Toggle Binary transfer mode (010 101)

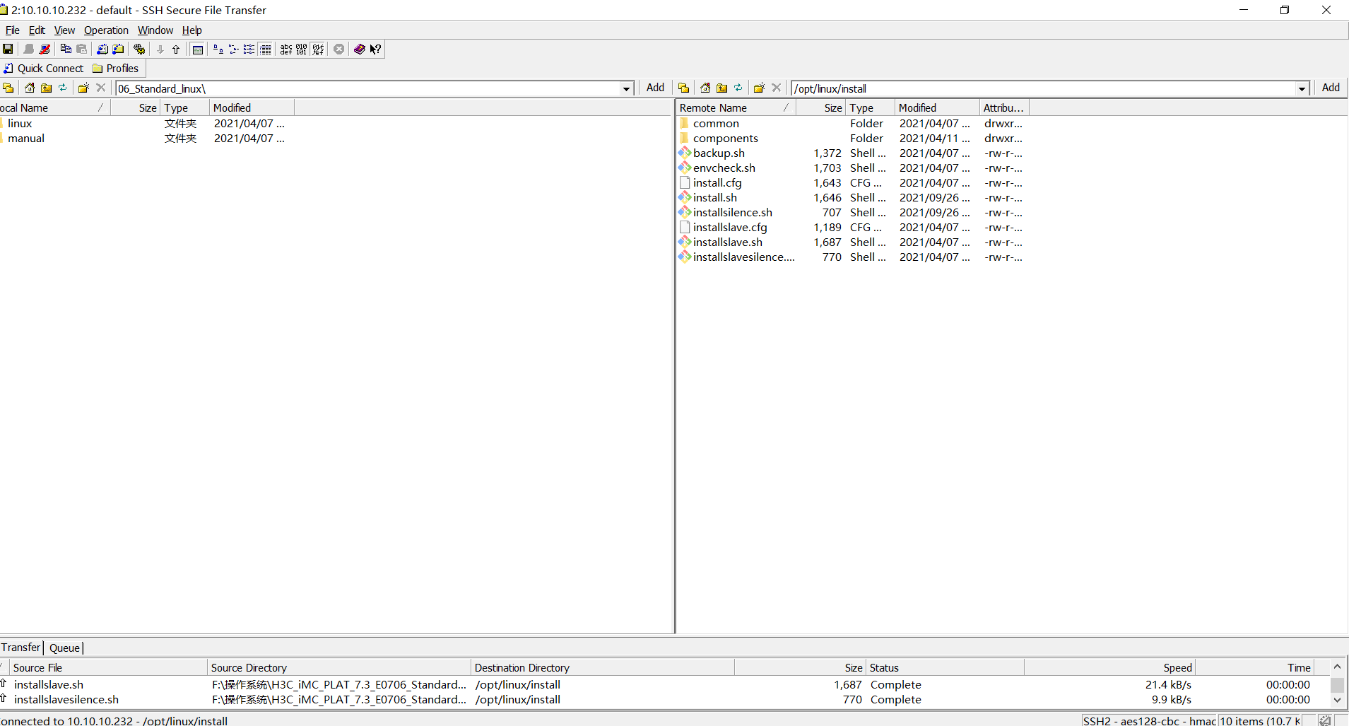(x=302, y=49)
